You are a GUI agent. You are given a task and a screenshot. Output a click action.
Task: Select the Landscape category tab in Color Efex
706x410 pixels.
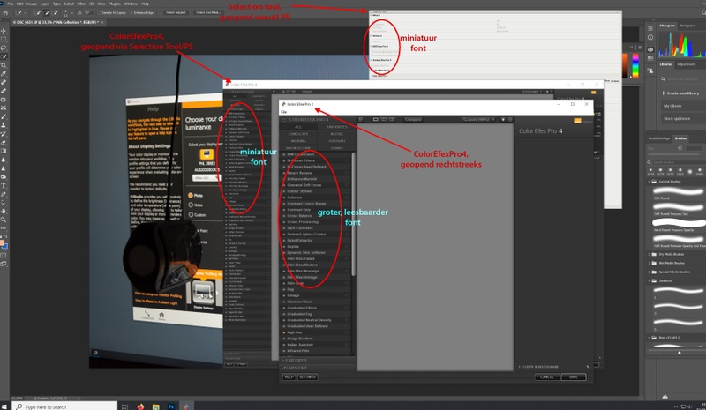pos(298,134)
